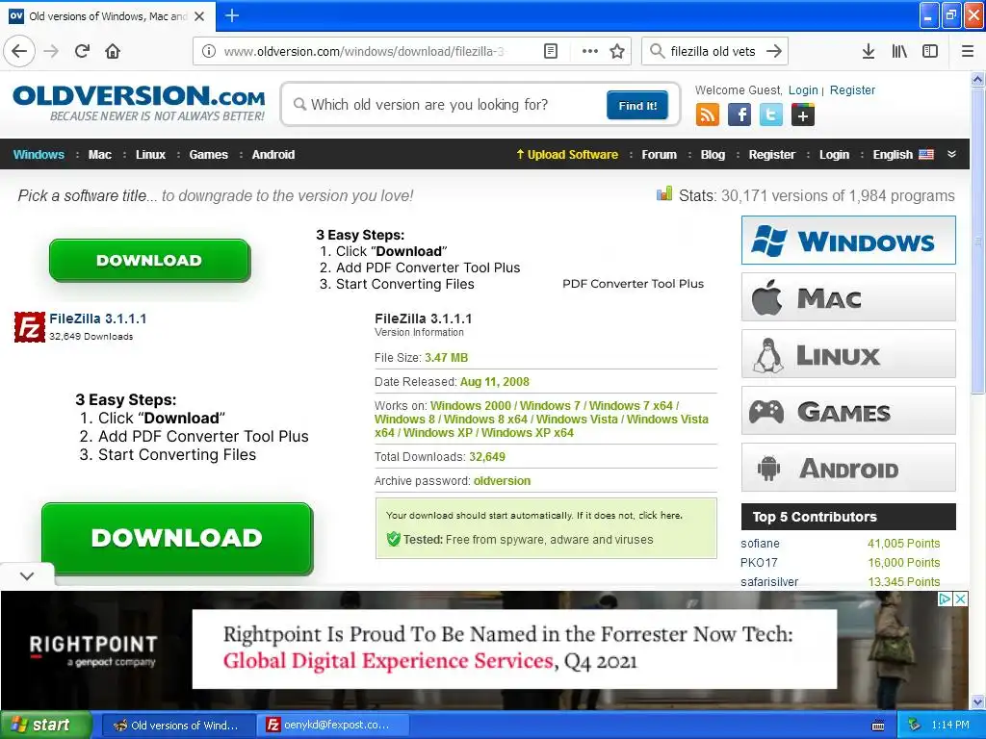Click the OLDVERSION.COM logo
Viewport: 986px width, 739px height.
139,102
